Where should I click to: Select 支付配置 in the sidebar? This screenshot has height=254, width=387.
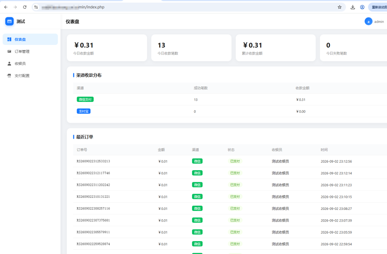click(x=30, y=75)
